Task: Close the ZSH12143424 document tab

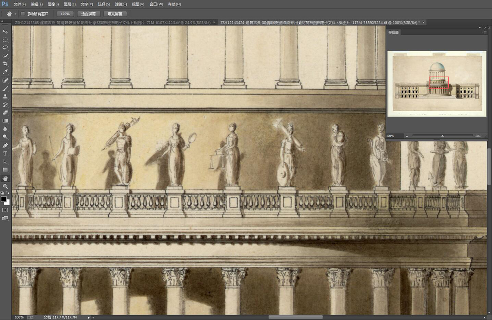Action: [424, 23]
